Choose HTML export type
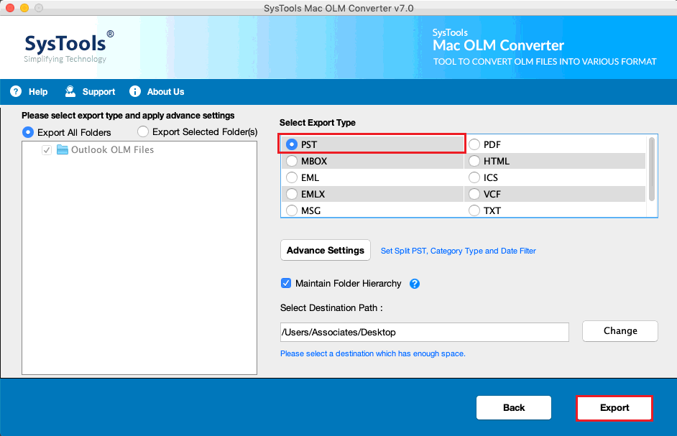The image size is (677, 436). 474,161
